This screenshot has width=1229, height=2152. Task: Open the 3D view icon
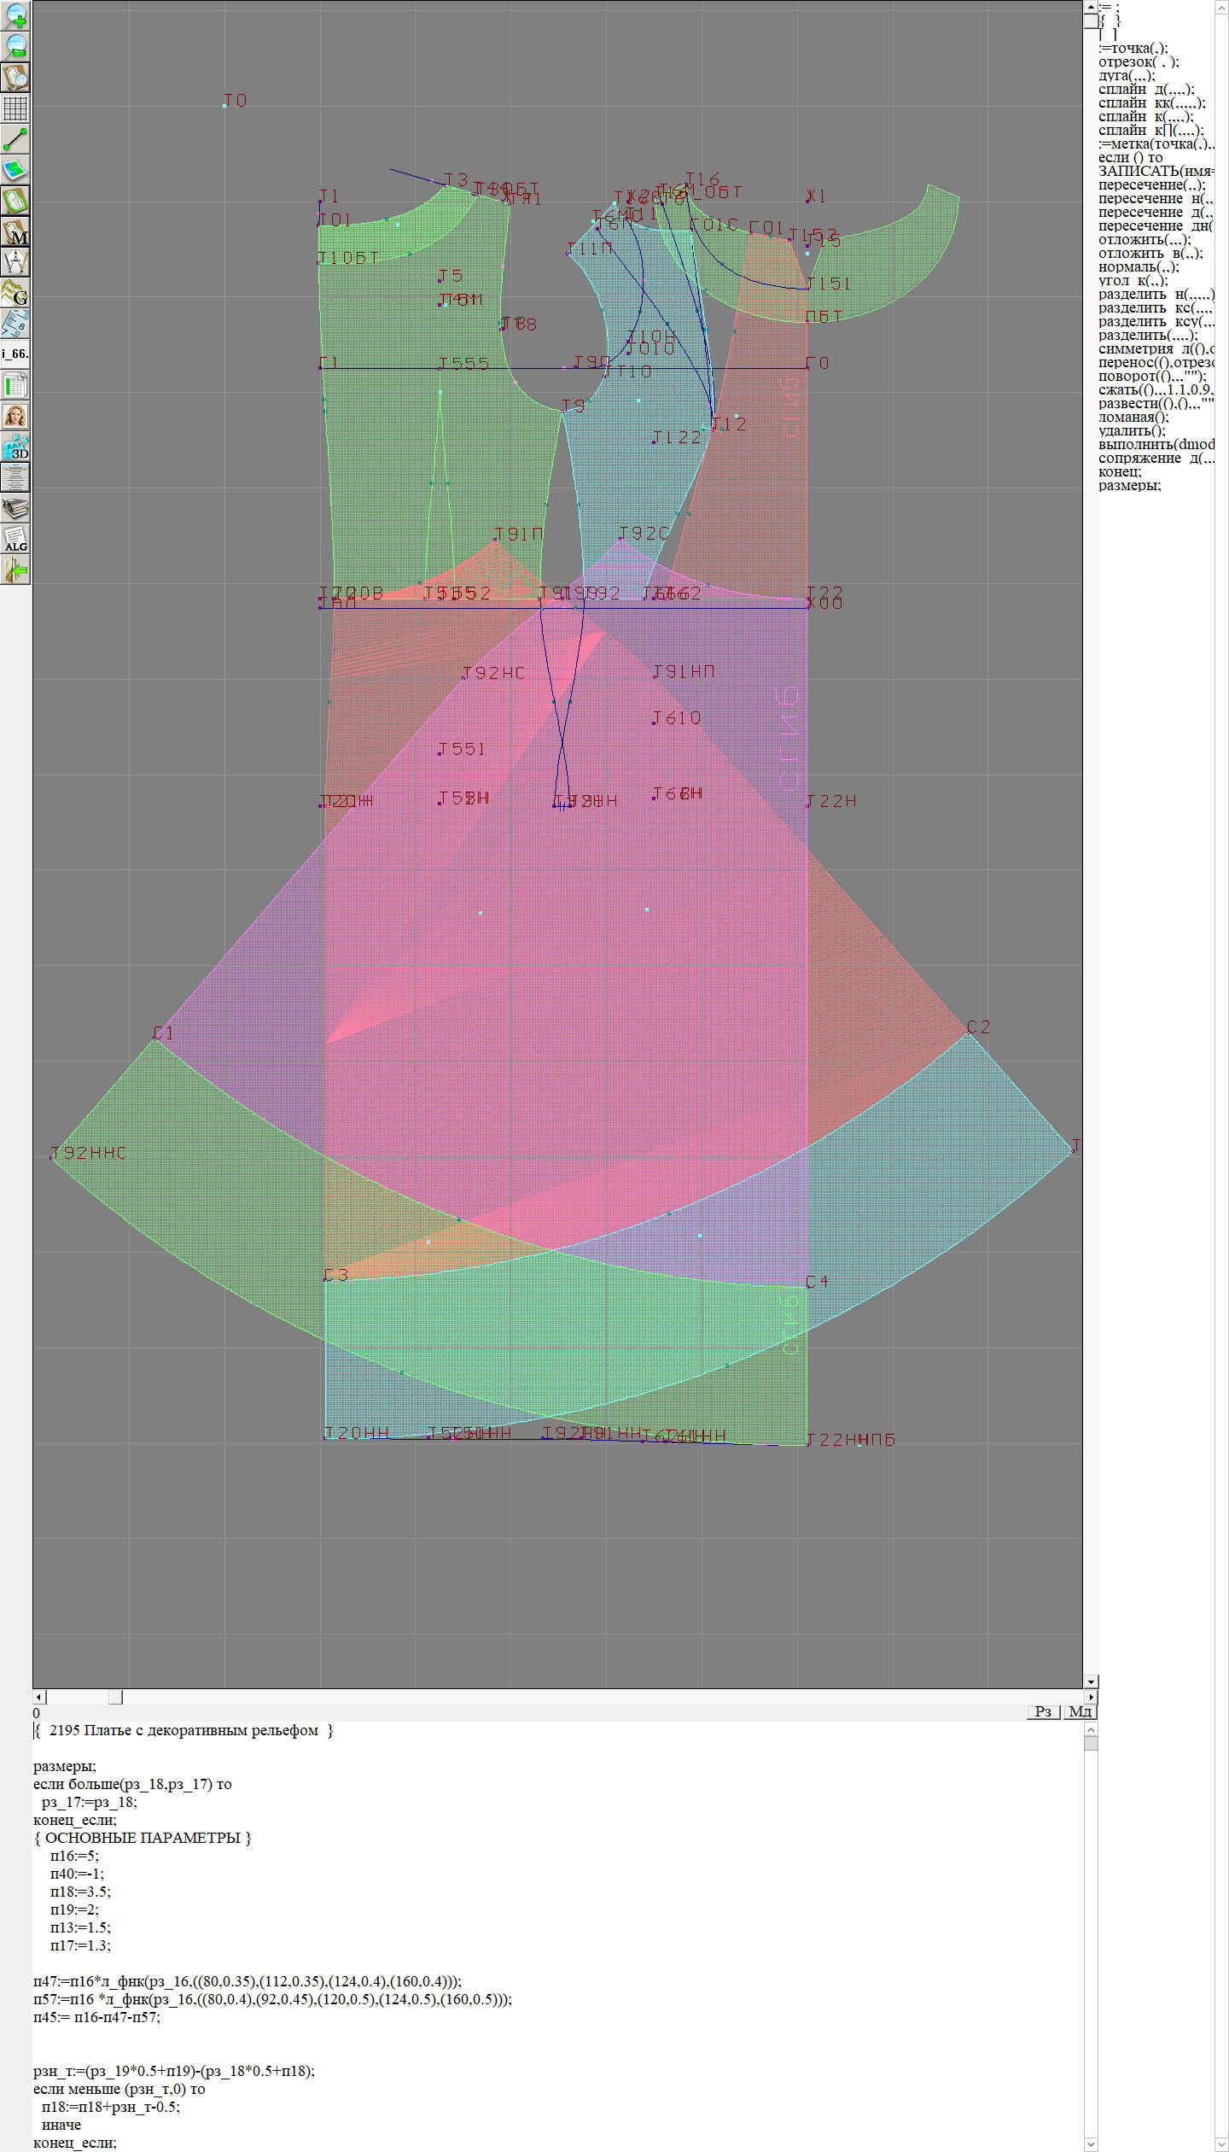coord(15,447)
